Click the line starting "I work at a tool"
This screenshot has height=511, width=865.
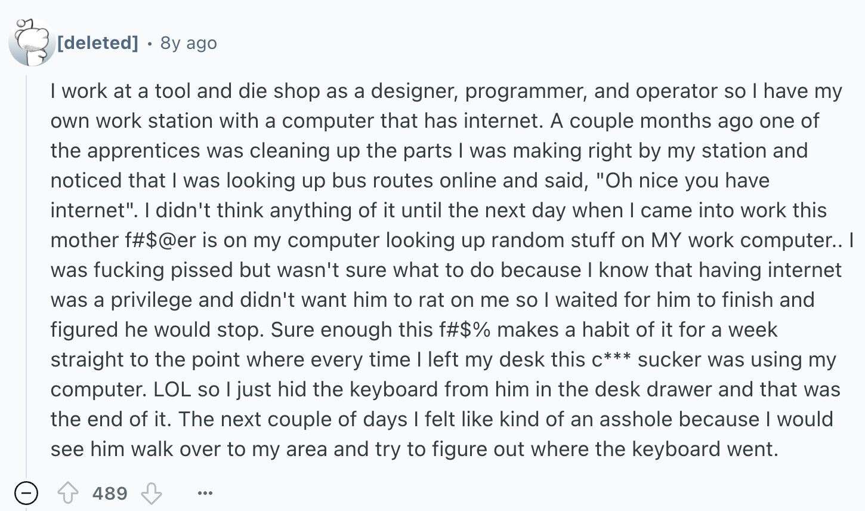(446, 91)
